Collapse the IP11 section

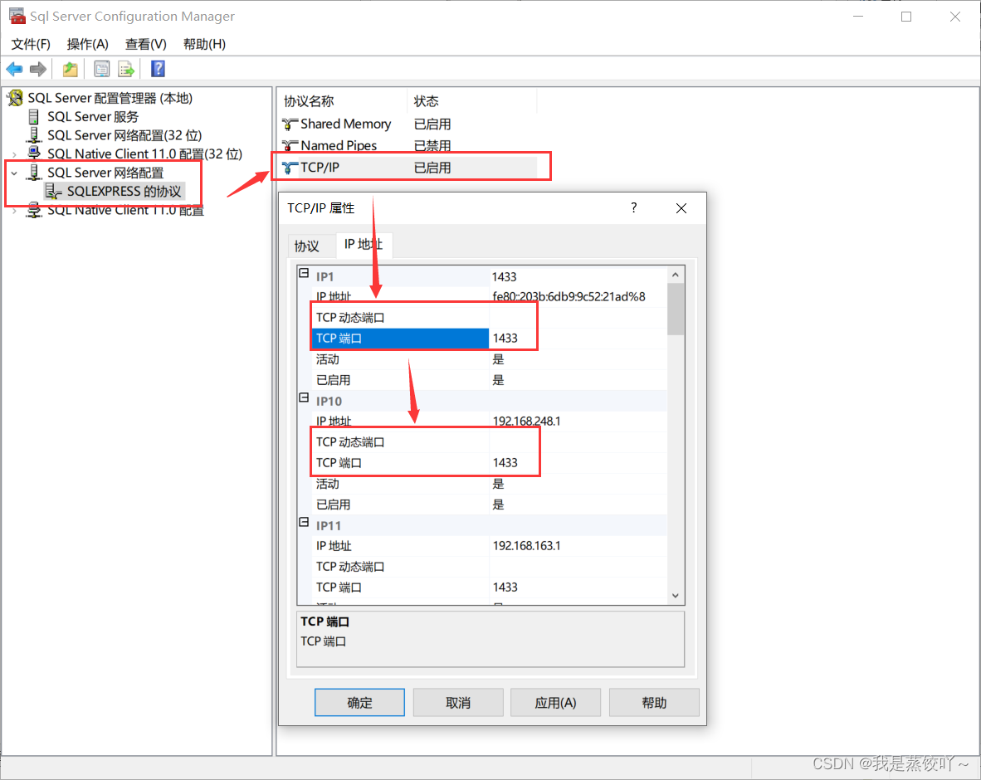pyautogui.click(x=304, y=522)
